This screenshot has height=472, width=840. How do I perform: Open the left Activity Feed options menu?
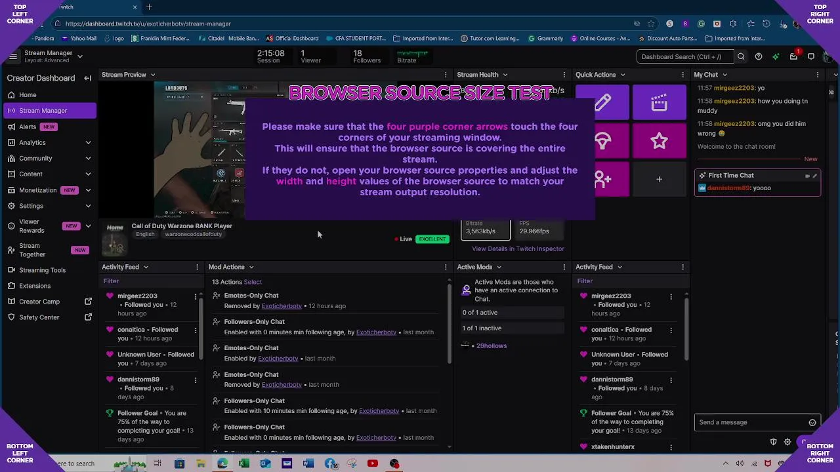coord(197,267)
